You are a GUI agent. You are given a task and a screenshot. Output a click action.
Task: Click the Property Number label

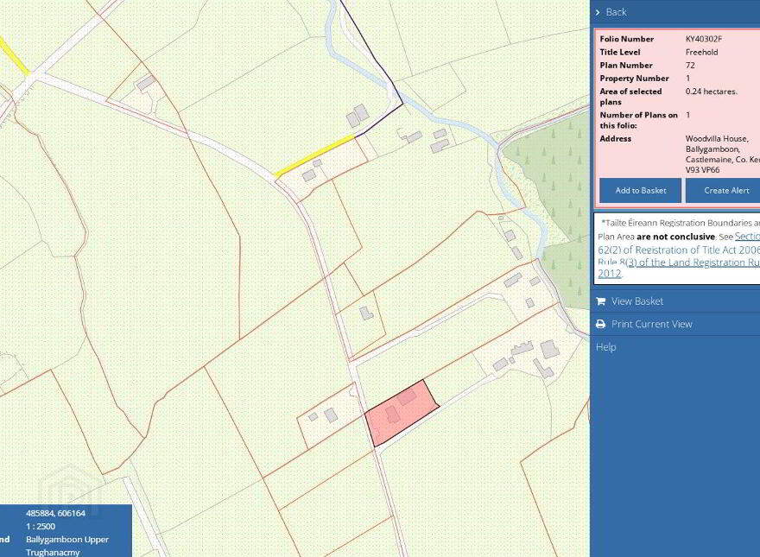click(x=634, y=78)
